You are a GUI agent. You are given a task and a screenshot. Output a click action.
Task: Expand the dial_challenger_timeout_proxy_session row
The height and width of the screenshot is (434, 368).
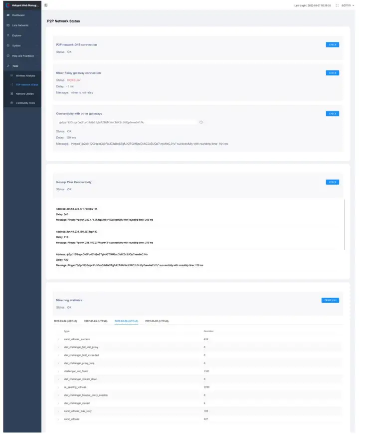[x=58, y=395]
